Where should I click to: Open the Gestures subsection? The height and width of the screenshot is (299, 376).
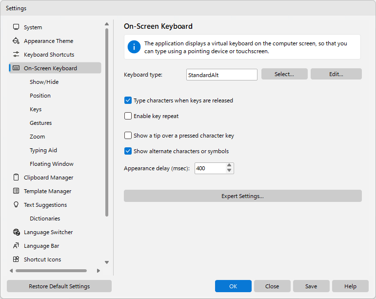point(40,123)
